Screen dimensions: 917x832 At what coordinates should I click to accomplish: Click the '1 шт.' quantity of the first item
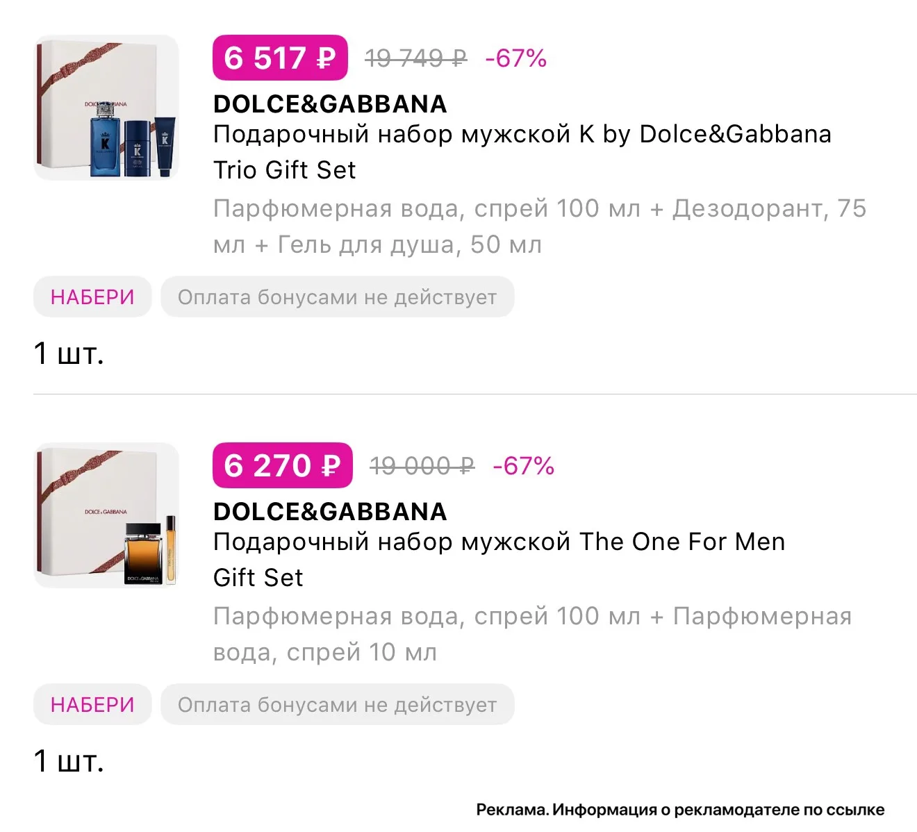pos(69,353)
